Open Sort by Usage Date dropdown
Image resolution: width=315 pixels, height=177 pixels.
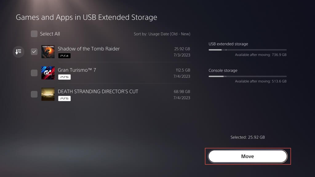coord(162,34)
